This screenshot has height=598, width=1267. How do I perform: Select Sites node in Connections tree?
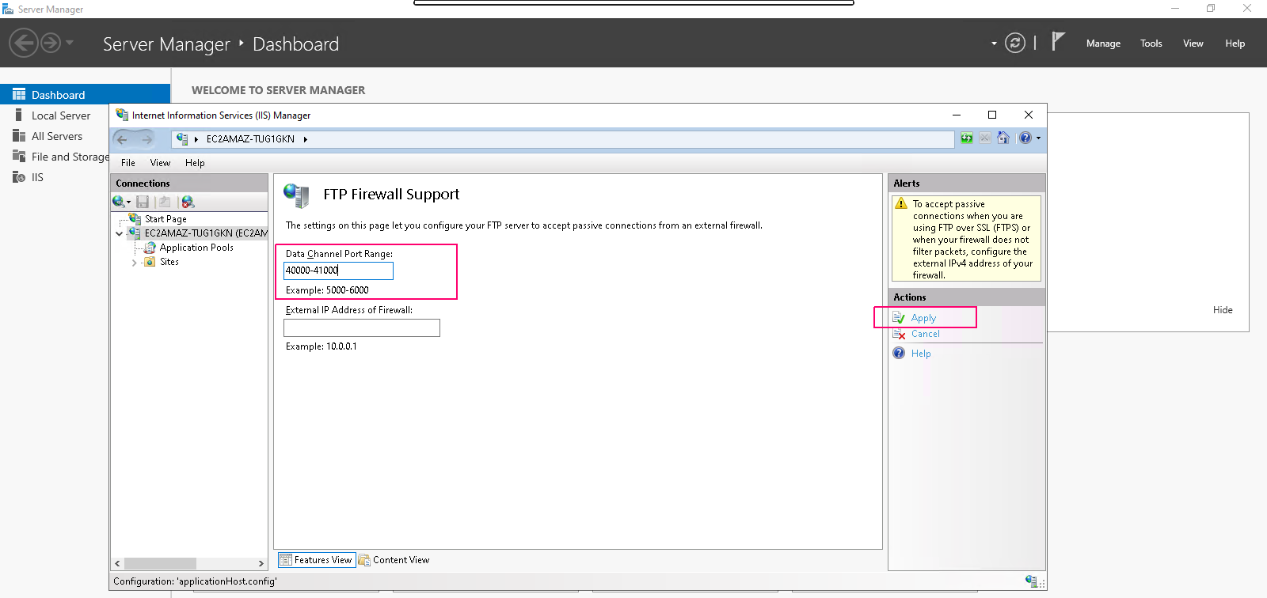point(169,262)
